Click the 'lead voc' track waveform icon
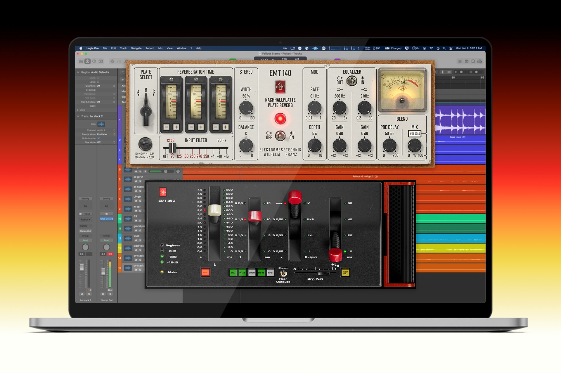This screenshot has width=561, height=374. (x=128, y=248)
